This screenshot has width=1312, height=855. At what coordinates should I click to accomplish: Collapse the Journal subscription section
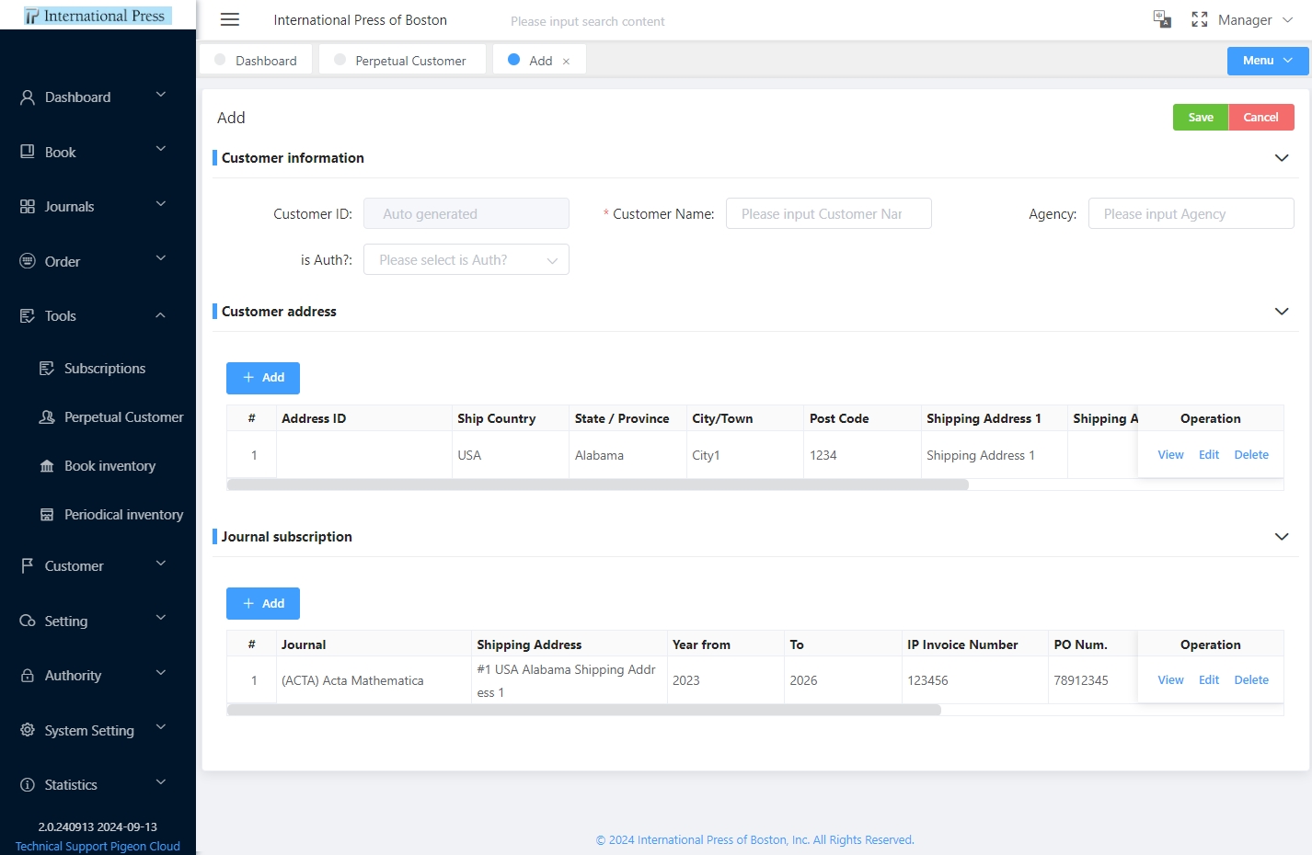[1282, 537]
